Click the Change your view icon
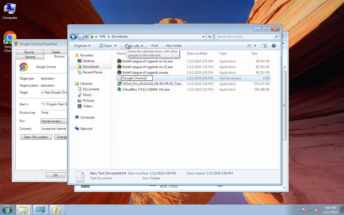This screenshot has height=215, width=344. pos(249,46)
